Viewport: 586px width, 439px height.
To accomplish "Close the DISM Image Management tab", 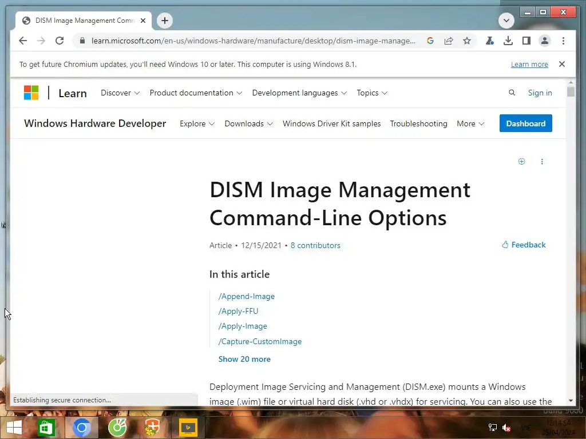I will [x=142, y=21].
